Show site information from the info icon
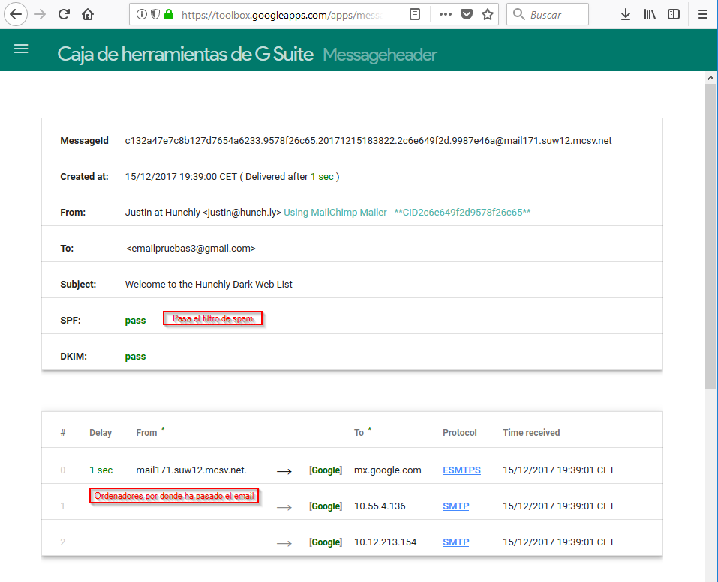This screenshot has height=582, width=718. tap(142, 15)
